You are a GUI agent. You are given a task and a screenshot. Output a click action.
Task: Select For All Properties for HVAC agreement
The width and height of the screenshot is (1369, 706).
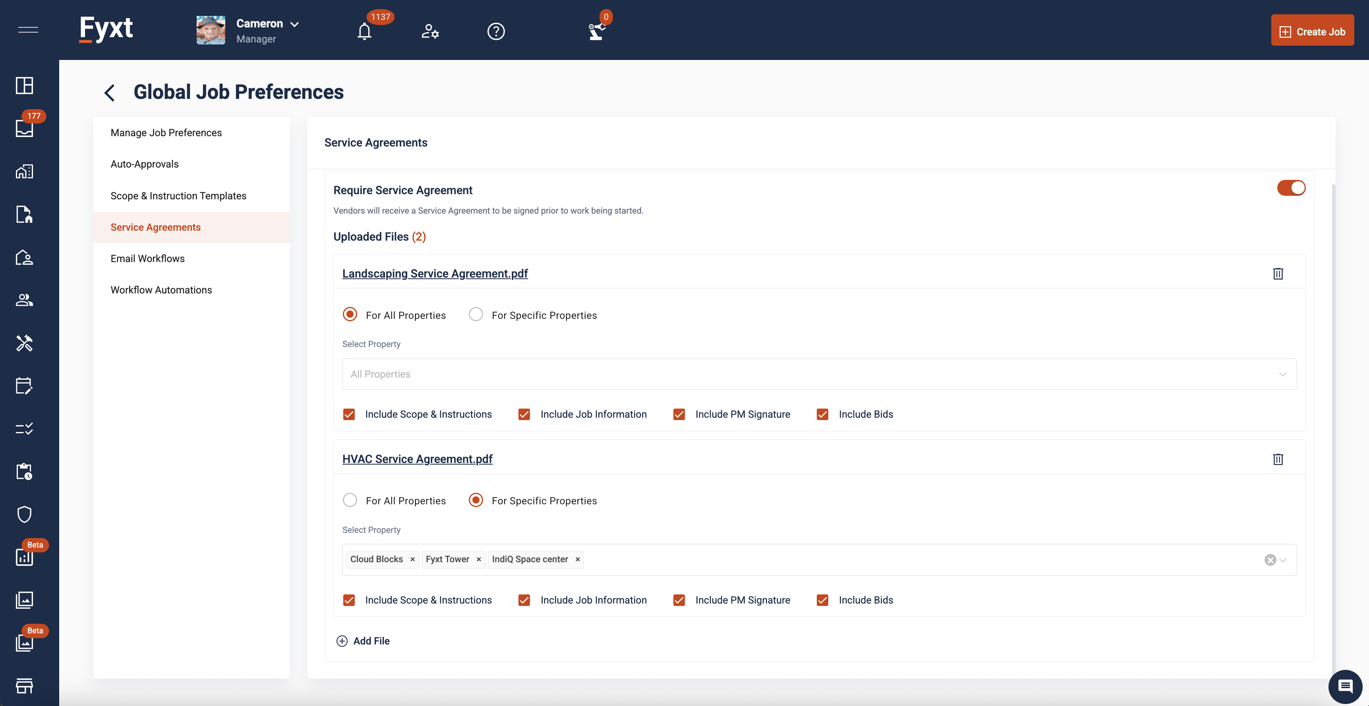click(350, 500)
